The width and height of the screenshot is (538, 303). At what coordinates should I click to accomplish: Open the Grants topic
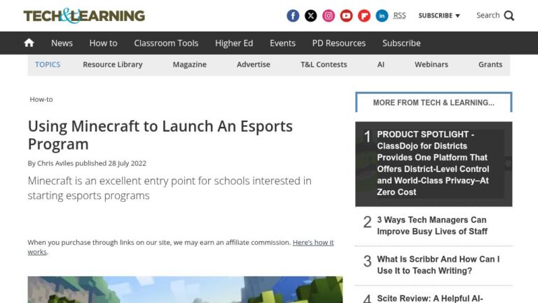pos(490,65)
